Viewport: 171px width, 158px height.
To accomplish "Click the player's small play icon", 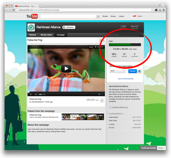I will pos(31,95).
